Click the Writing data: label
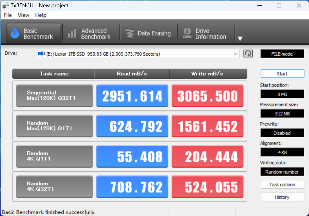The width and height of the screenshot is (309, 216). (x=273, y=163)
